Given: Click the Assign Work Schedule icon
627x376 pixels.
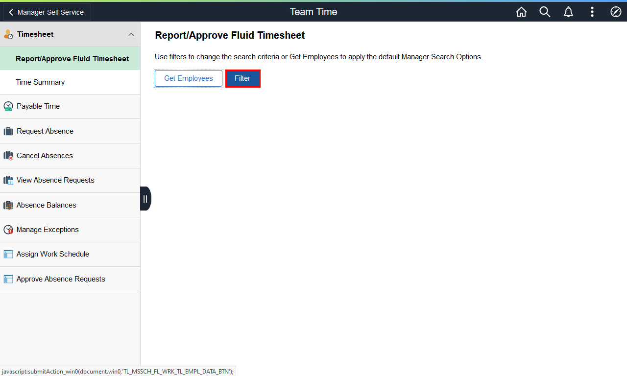Looking at the screenshot, I should tap(8, 254).
